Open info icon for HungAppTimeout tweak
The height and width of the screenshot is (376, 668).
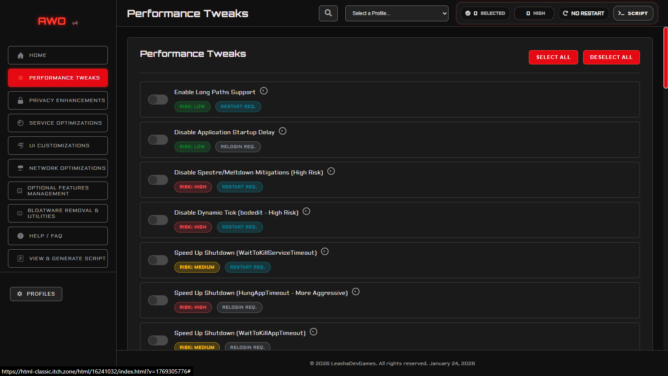click(356, 292)
